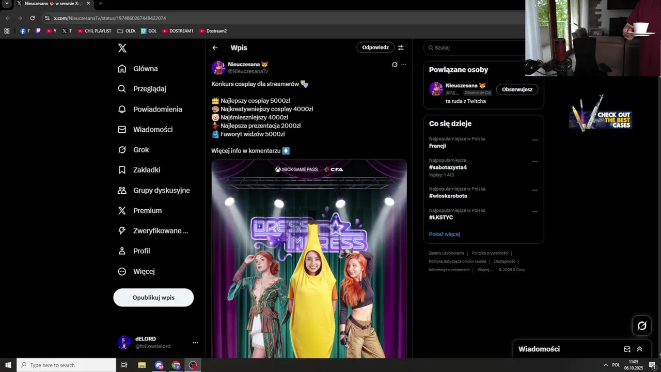Expand footer Więcej link

[x=485, y=270]
